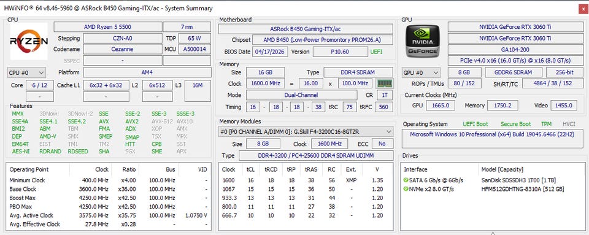
Task: Click the DDR4 SDRAM memory type value
Action: [x=358, y=72]
